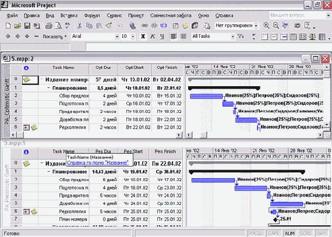Image resolution: width=332 pixels, height=237 pixels.
Task: Open the font size 10 dropdown
Action: coord(133,37)
